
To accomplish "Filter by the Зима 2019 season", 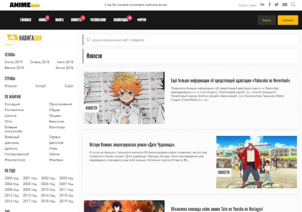I will pos(14,62).
